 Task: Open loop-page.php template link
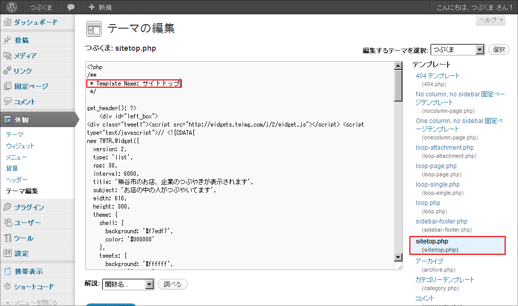pyautogui.click(x=436, y=166)
